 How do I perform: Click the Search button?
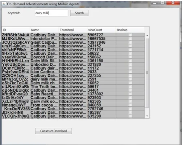(x=79, y=13)
